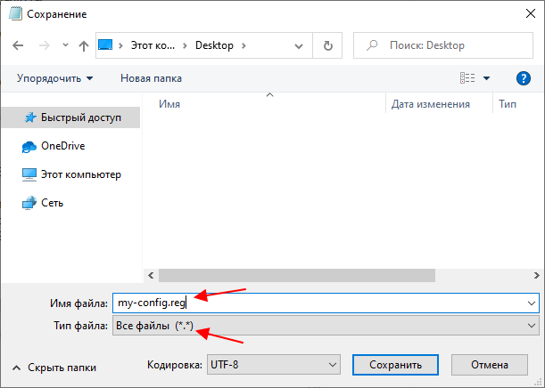The width and height of the screenshot is (545, 388).
Task: Click right arrow of horizontal scrollbar
Action: (536, 276)
